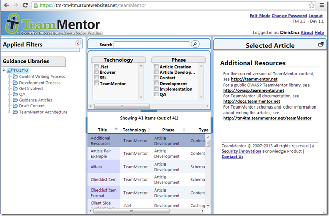
Task: Click the TM4TM library icon
Action: pyautogui.click(x=10, y=71)
